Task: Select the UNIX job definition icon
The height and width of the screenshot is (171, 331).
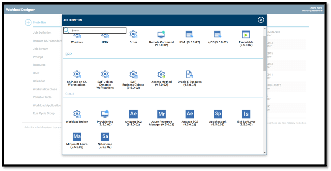Action: pos(105,36)
